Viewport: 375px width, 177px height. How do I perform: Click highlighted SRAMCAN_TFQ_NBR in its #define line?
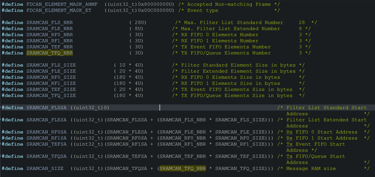[50, 53]
